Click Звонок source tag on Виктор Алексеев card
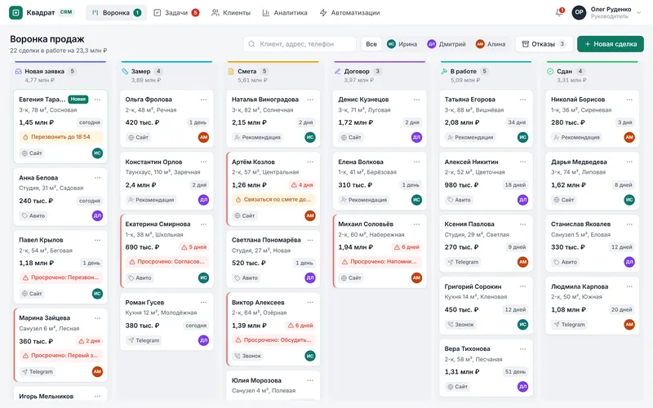The image size is (653, 408). coord(248,356)
